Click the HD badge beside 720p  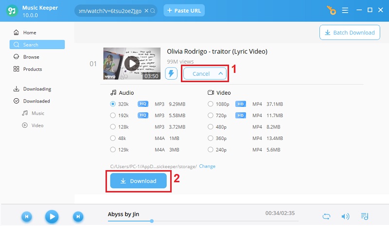point(241,115)
